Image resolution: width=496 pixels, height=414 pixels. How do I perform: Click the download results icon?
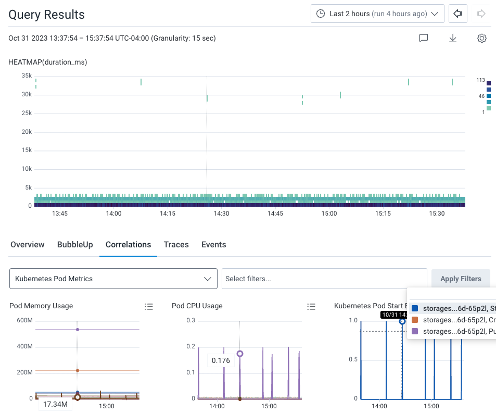[x=452, y=38]
